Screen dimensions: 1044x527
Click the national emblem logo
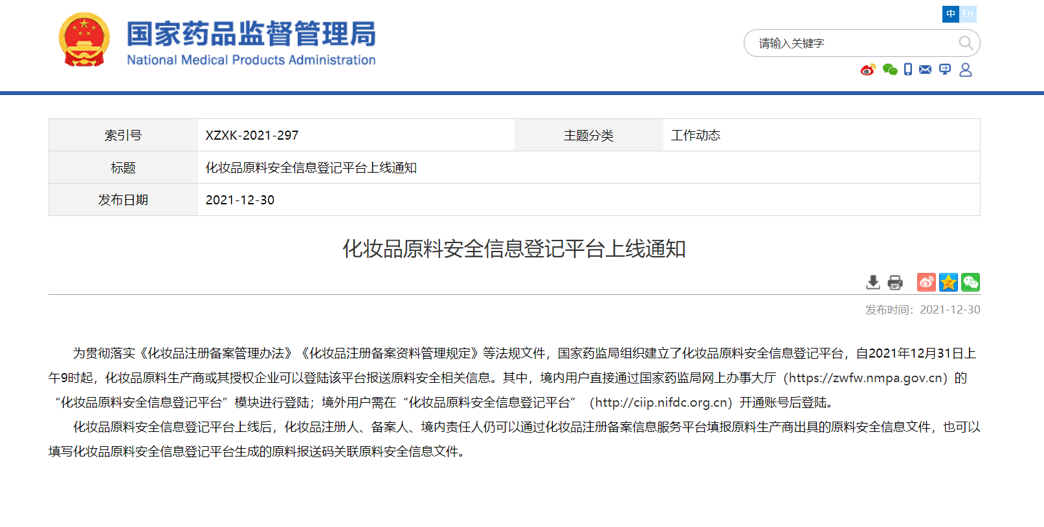pyautogui.click(x=83, y=39)
